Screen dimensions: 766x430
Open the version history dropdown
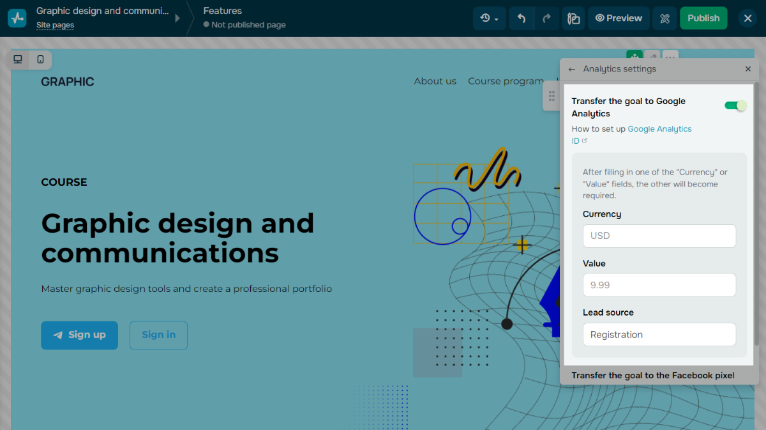[x=490, y=19]
